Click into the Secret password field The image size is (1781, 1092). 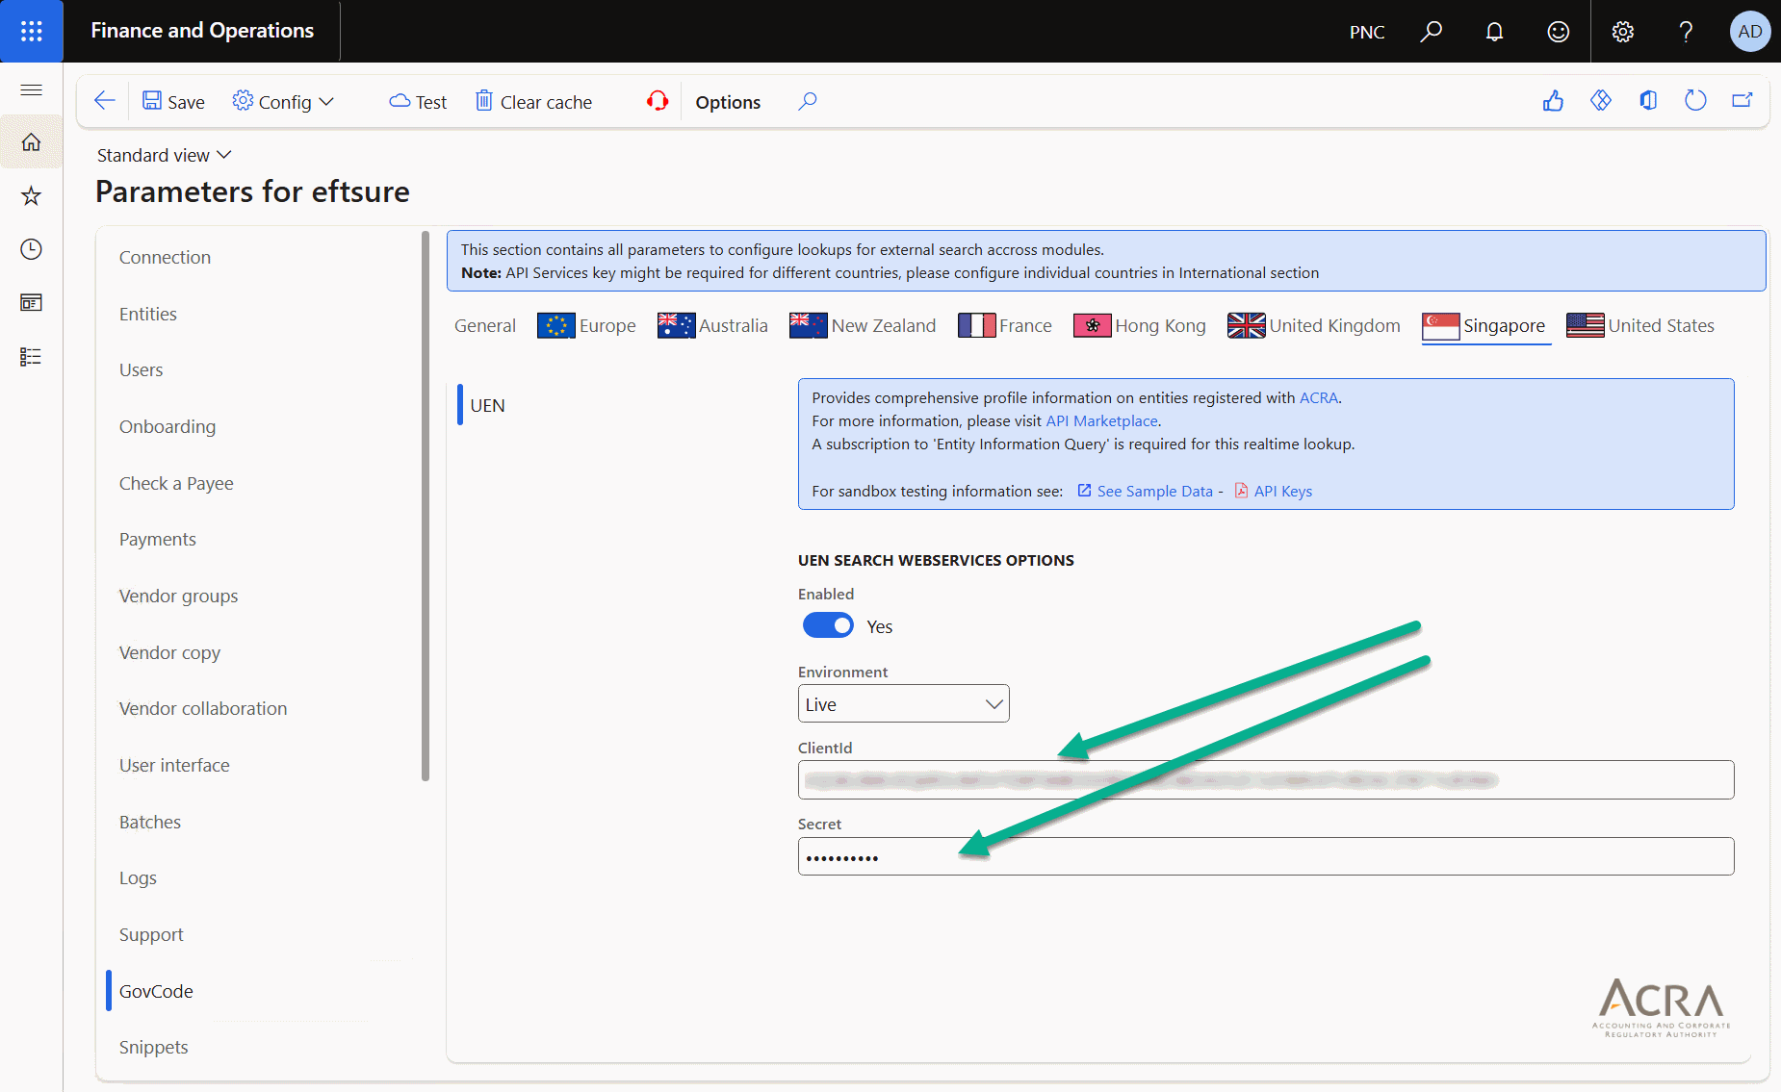point(1266,856)
